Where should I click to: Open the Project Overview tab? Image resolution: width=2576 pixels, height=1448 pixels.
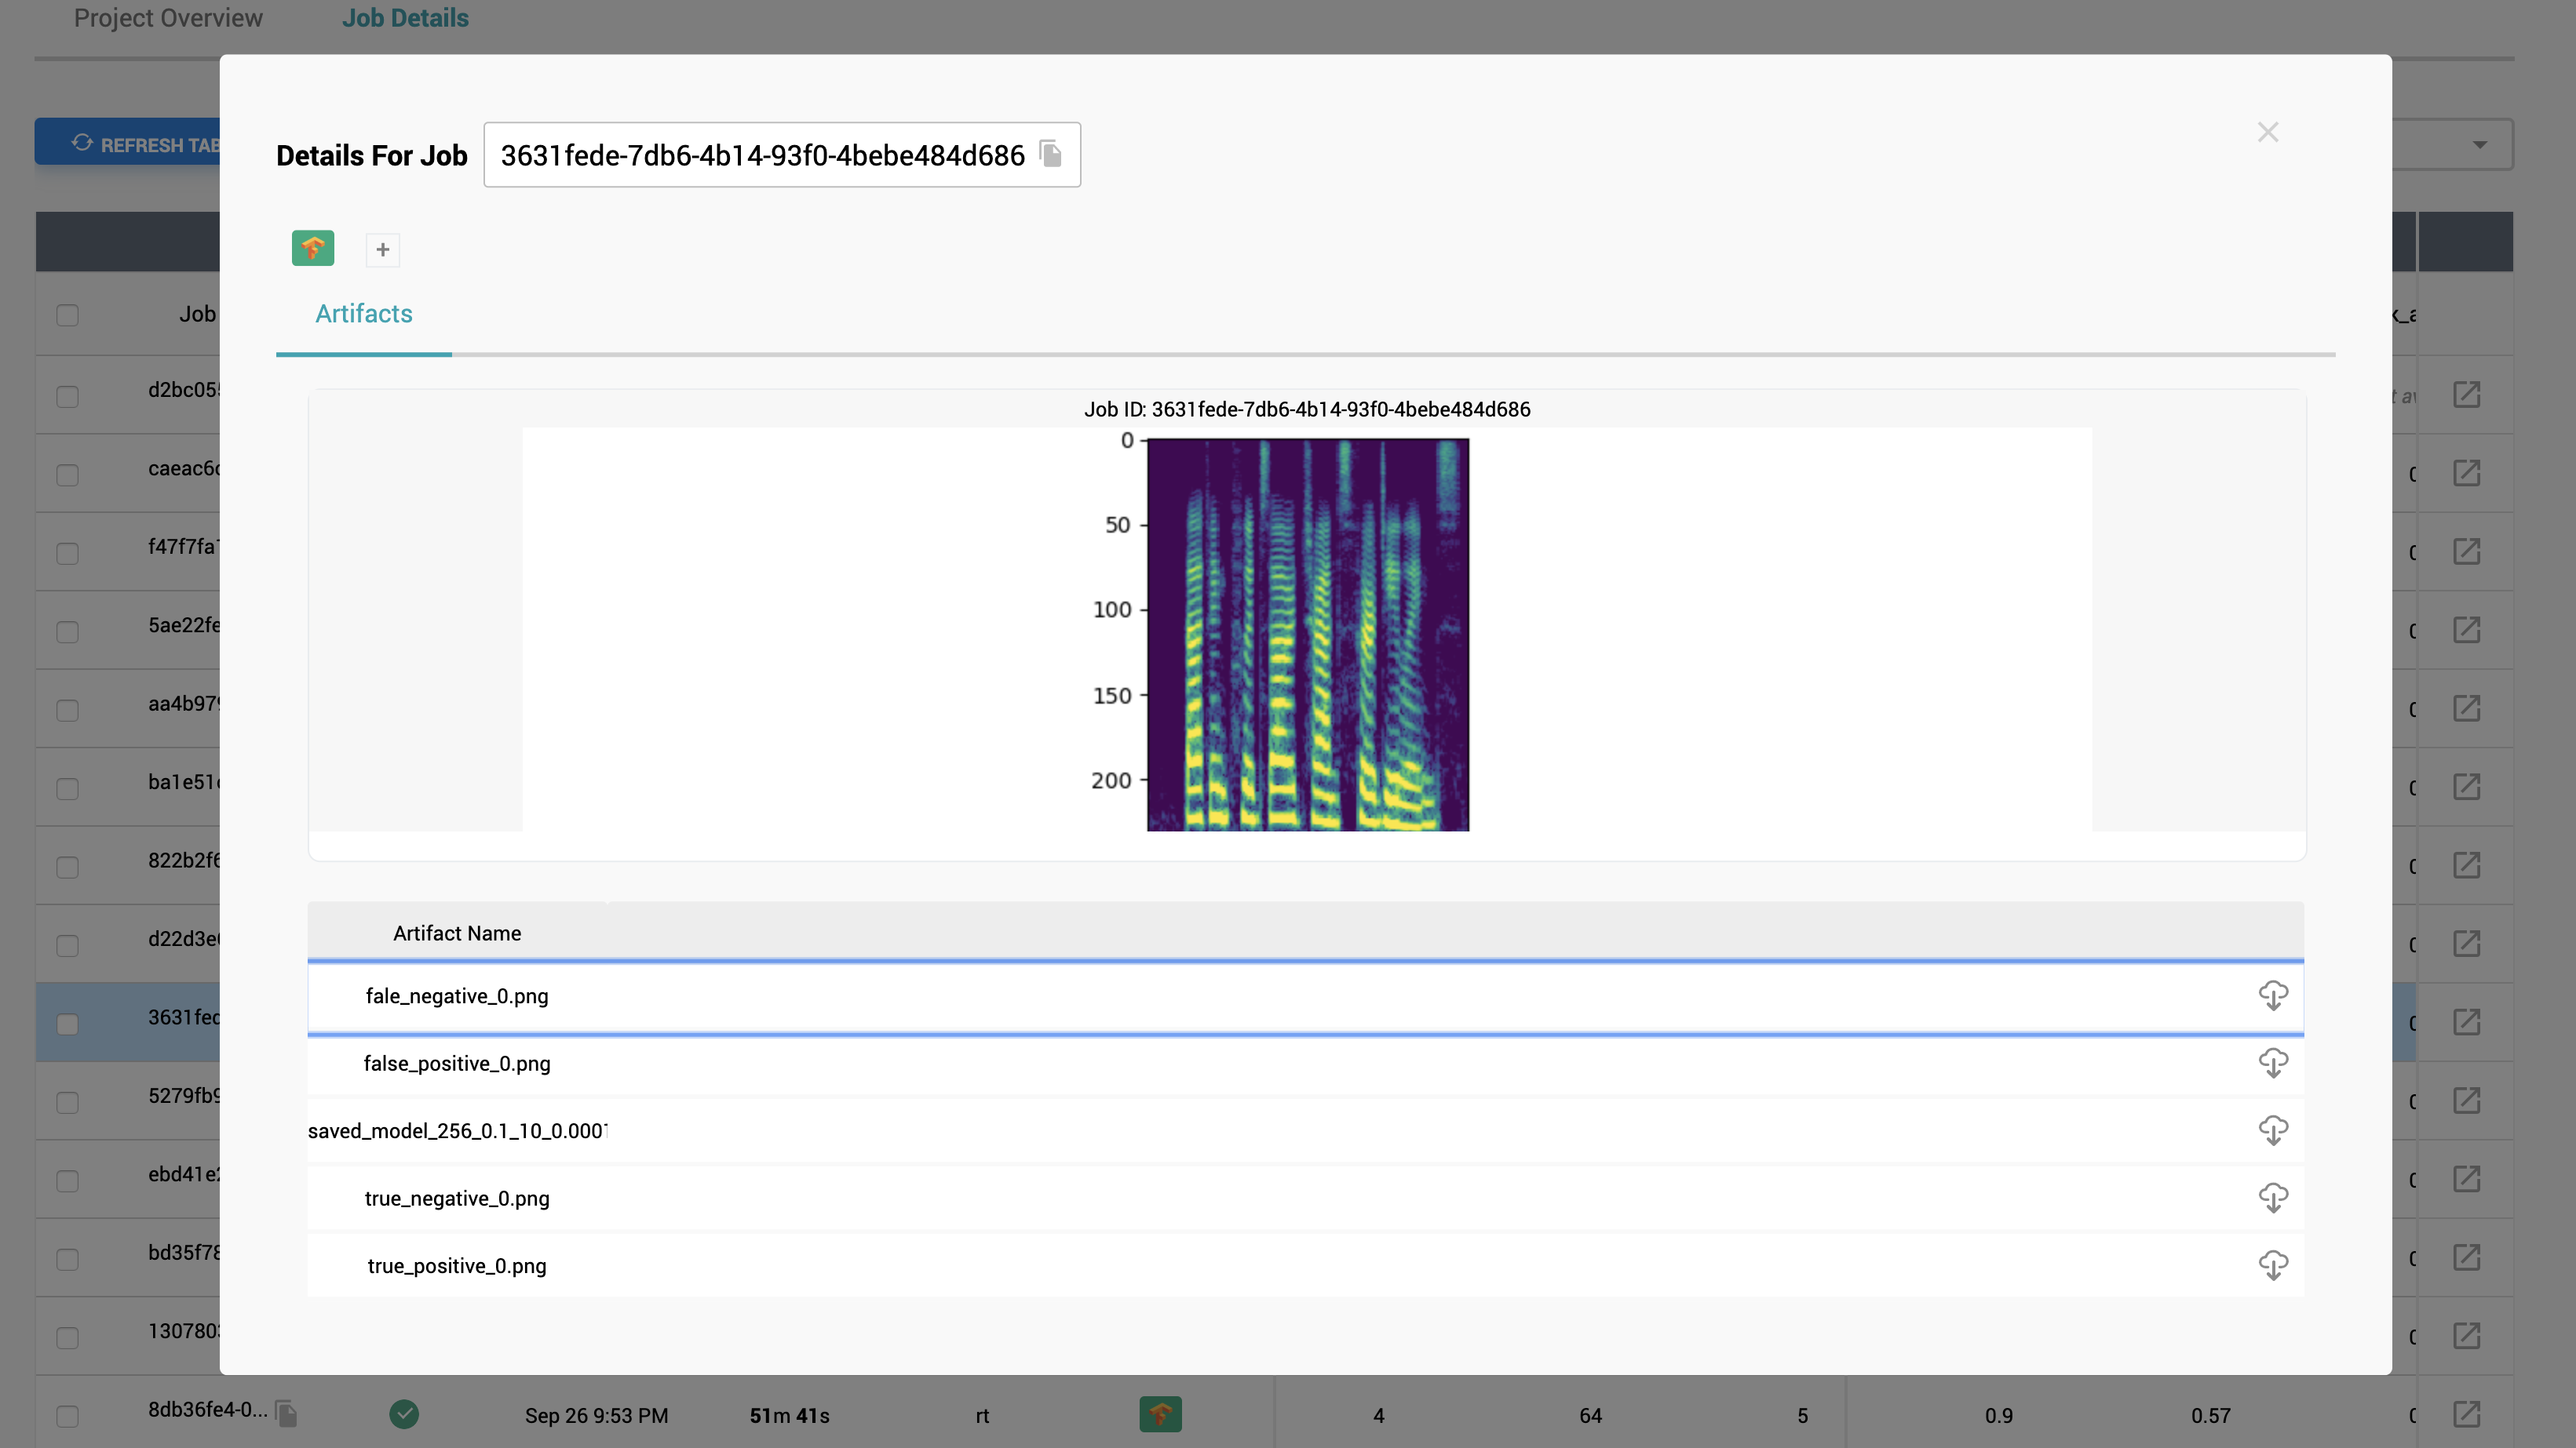(x=168, y=18)
